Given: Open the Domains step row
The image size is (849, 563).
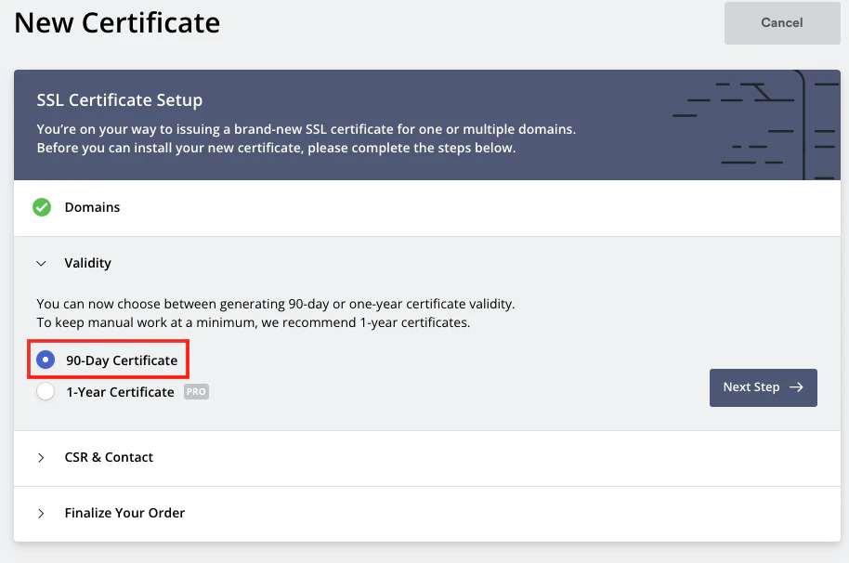Looking at the screenshot, I should pyautogui.click(x=92, y=207).
